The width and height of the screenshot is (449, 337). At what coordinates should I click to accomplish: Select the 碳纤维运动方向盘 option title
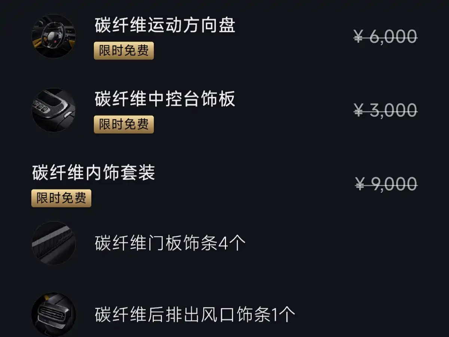(165, 25)
